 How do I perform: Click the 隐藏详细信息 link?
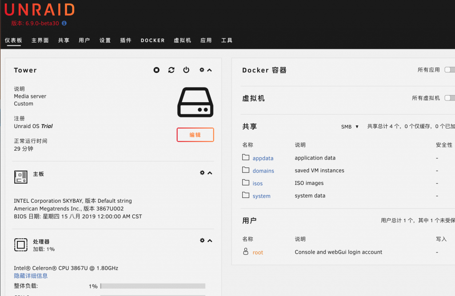[31, 276]
